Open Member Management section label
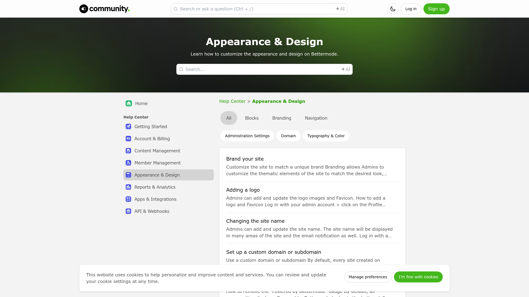The image size is (529, 297). [x=158, y=163]
